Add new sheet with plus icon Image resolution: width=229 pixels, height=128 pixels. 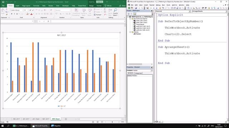66,119
